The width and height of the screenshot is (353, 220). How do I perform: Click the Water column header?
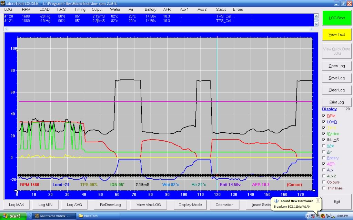(x=115, y=9)
